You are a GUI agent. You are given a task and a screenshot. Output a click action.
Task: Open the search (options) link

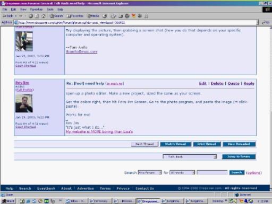point(253,173)
